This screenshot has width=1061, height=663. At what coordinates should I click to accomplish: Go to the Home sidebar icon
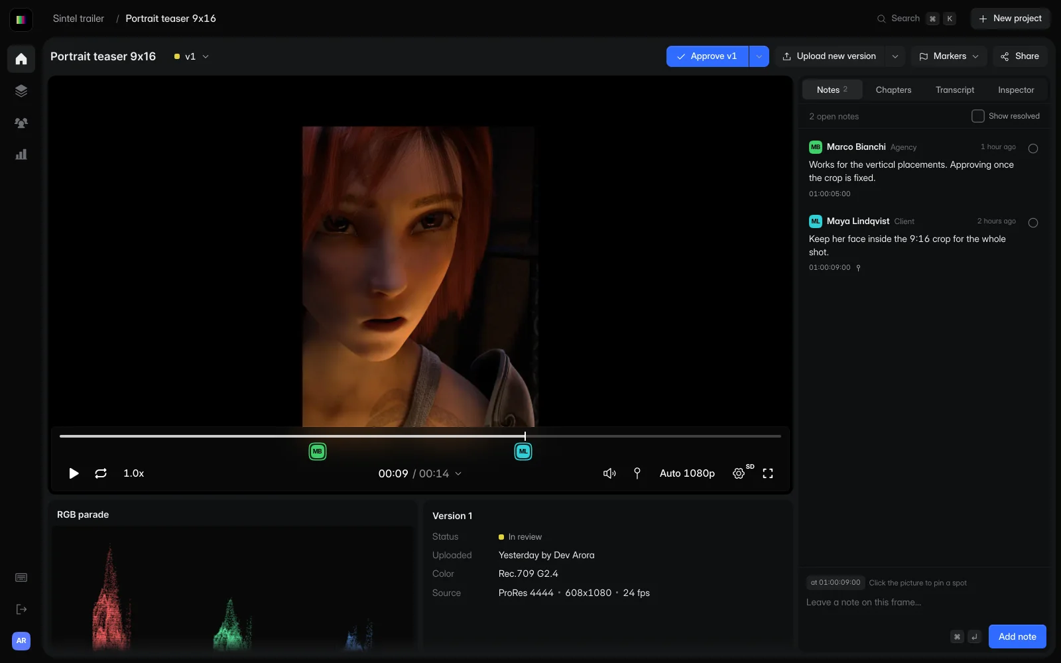point(21,59)
